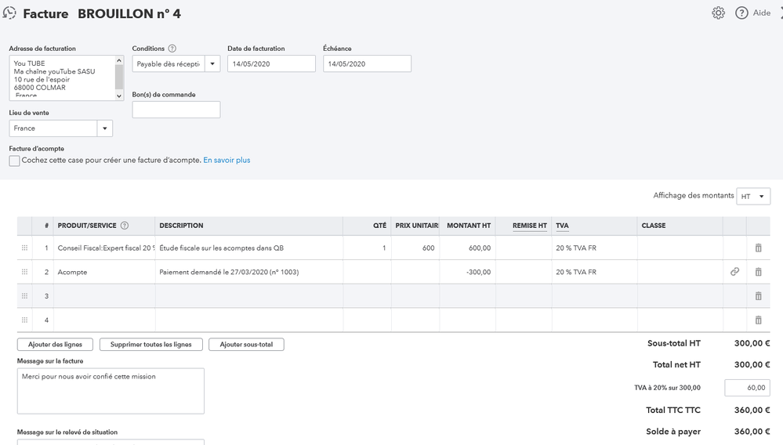Image resolution: width=783 pixels, height=445 pixels.
Task: Click Supprimer toutes les lignes button
Action: 150,345
